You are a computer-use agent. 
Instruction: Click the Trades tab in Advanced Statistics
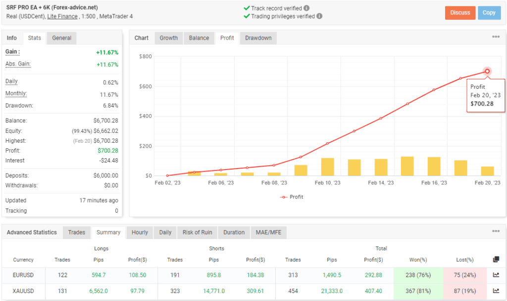pos(76,232)
